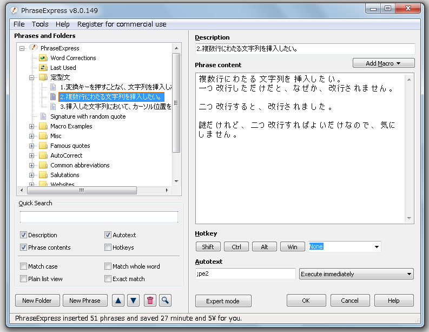The height and width of the screenshot is (332, 429).
Task: Expand the Common abbreviations folder
Action: (x=32, y=165)
